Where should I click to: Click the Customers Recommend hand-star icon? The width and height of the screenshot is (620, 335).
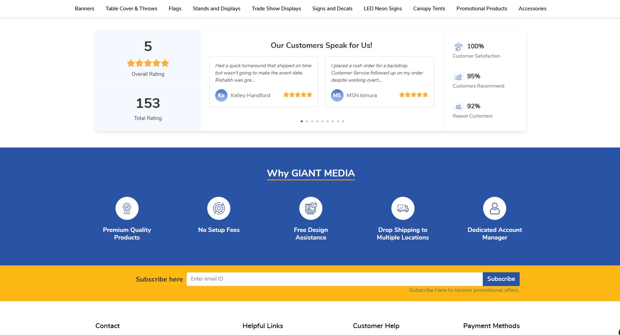click(x=458, y=76)
